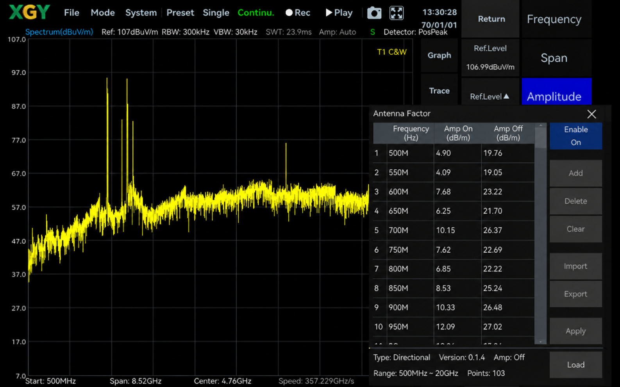Open the Frequency settings

click(556, 19)
